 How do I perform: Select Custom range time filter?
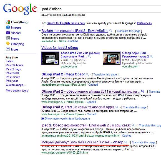tap(16, 85)
